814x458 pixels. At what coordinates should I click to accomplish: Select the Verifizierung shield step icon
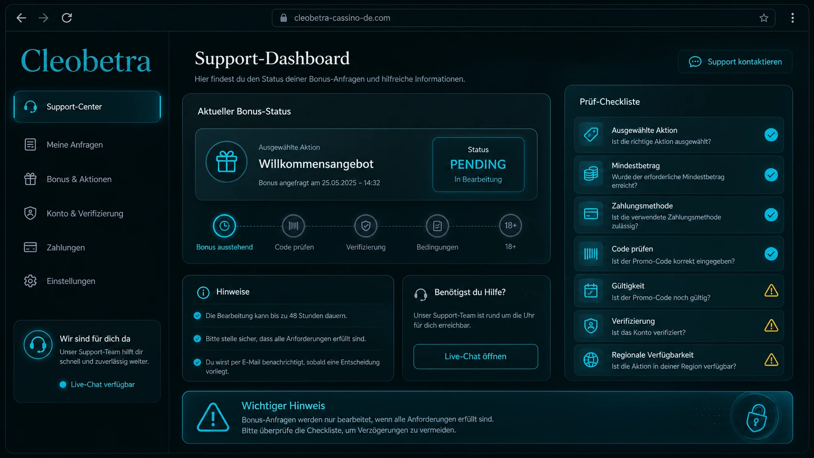coord(366,226)
